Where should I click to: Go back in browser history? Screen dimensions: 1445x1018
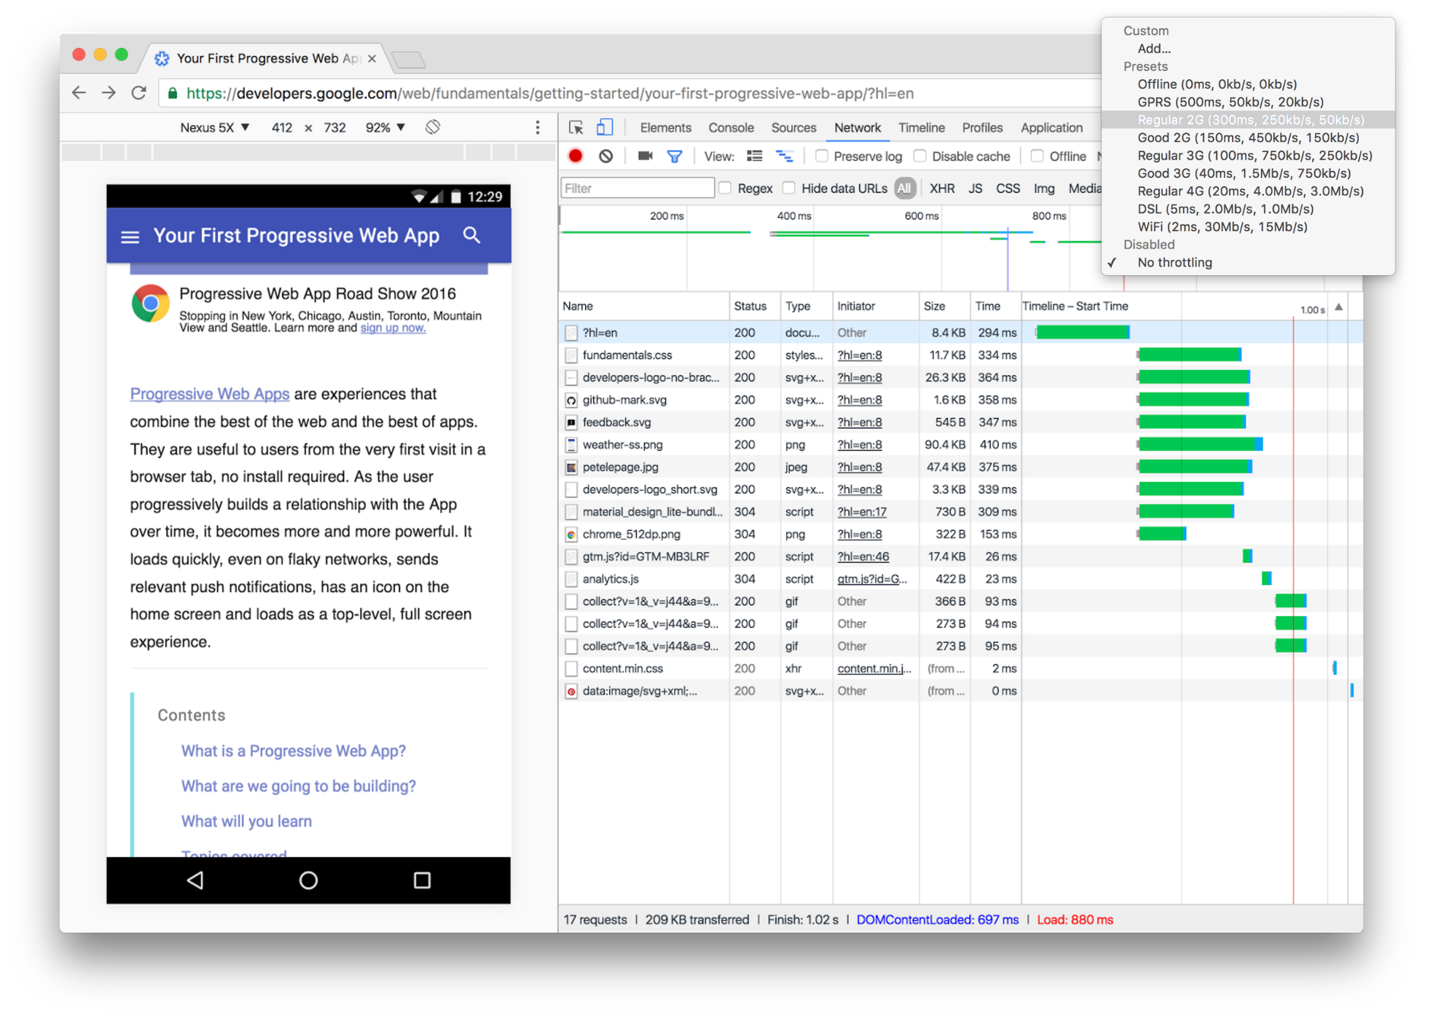79,93
